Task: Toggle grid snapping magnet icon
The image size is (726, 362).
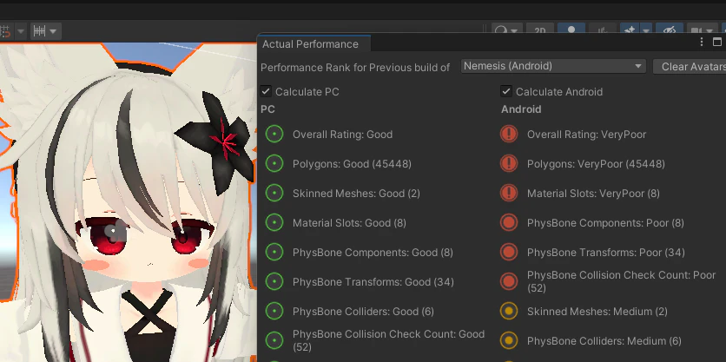Action: point(4,31)
